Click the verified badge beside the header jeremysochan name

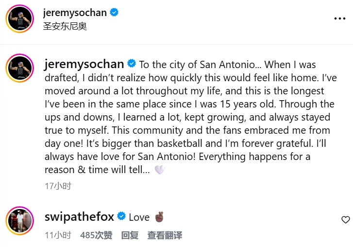(114, 13)
